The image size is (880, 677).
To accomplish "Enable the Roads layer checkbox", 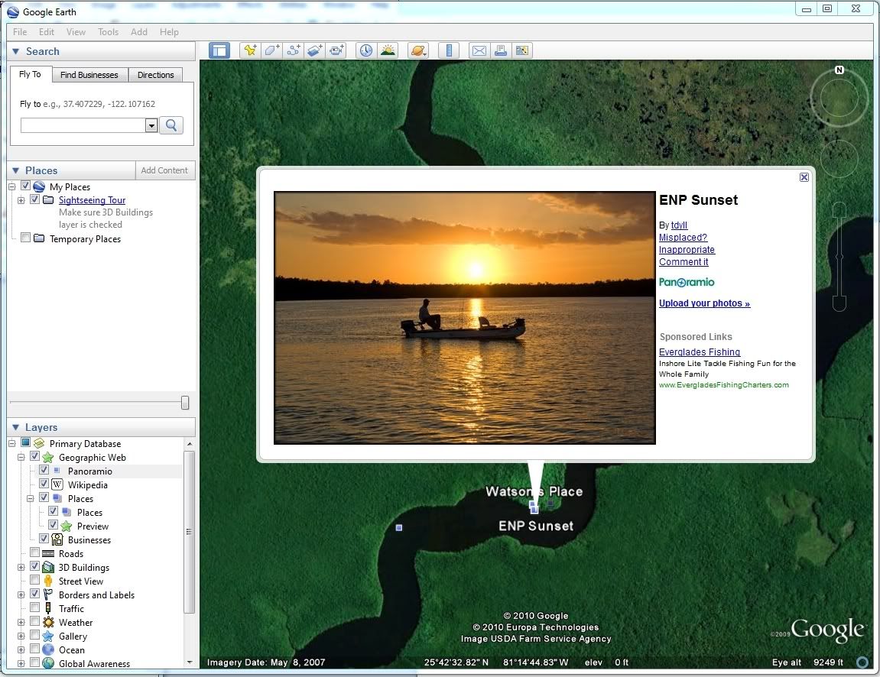I will [x=35, y=552].
